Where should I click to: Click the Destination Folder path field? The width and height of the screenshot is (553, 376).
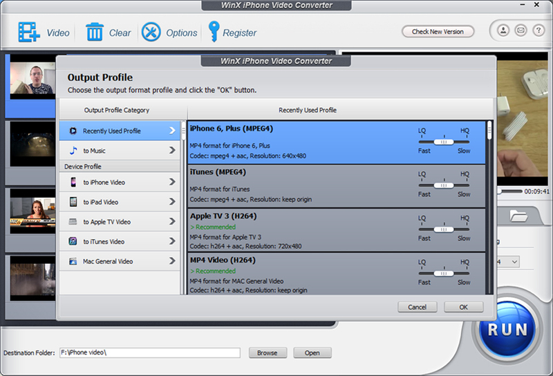[150, 352]
